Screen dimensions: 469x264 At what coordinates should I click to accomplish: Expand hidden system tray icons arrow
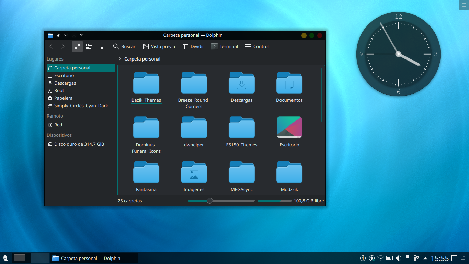pyautogui.click(x=425, y=258)
